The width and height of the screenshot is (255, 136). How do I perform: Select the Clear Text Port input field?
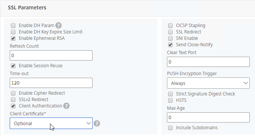208,62
